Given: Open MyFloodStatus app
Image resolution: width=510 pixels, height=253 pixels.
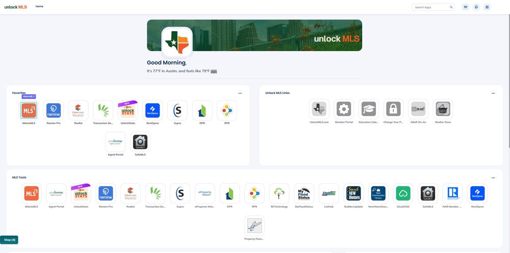Looking at the screenshot, I should [304, 193].
